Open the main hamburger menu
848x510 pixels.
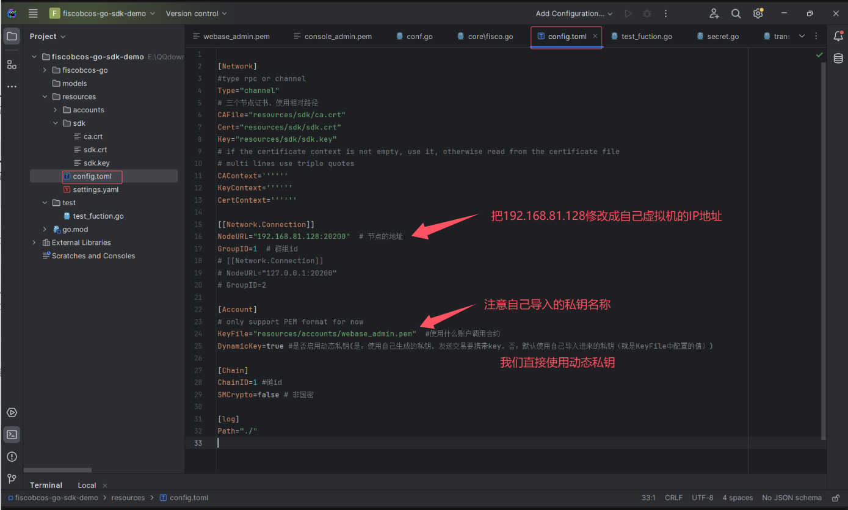pos(33,13)
